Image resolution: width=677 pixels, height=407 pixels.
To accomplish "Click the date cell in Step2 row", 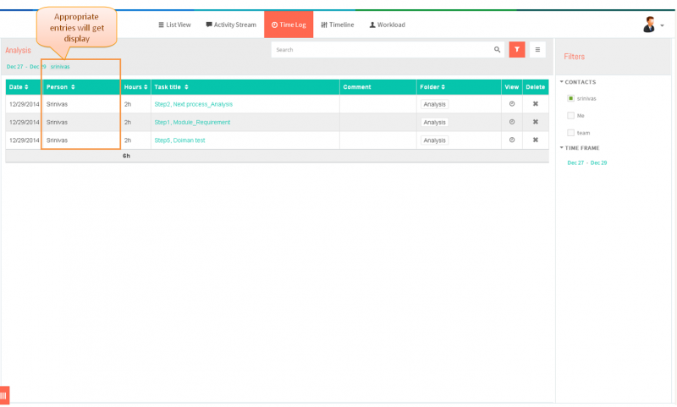I will tap(25, 104).
